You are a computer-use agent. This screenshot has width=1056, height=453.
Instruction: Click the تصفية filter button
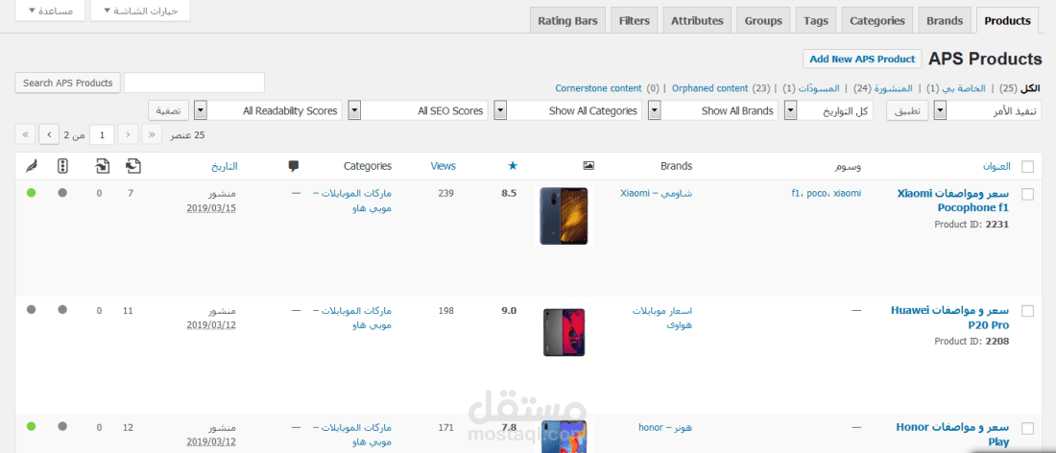tap(168, 110)
